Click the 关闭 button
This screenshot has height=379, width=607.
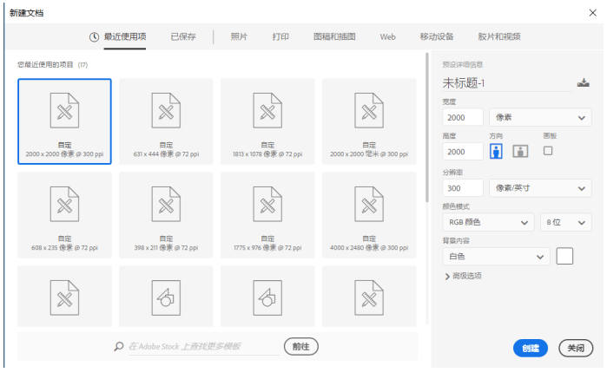point(576,348)
